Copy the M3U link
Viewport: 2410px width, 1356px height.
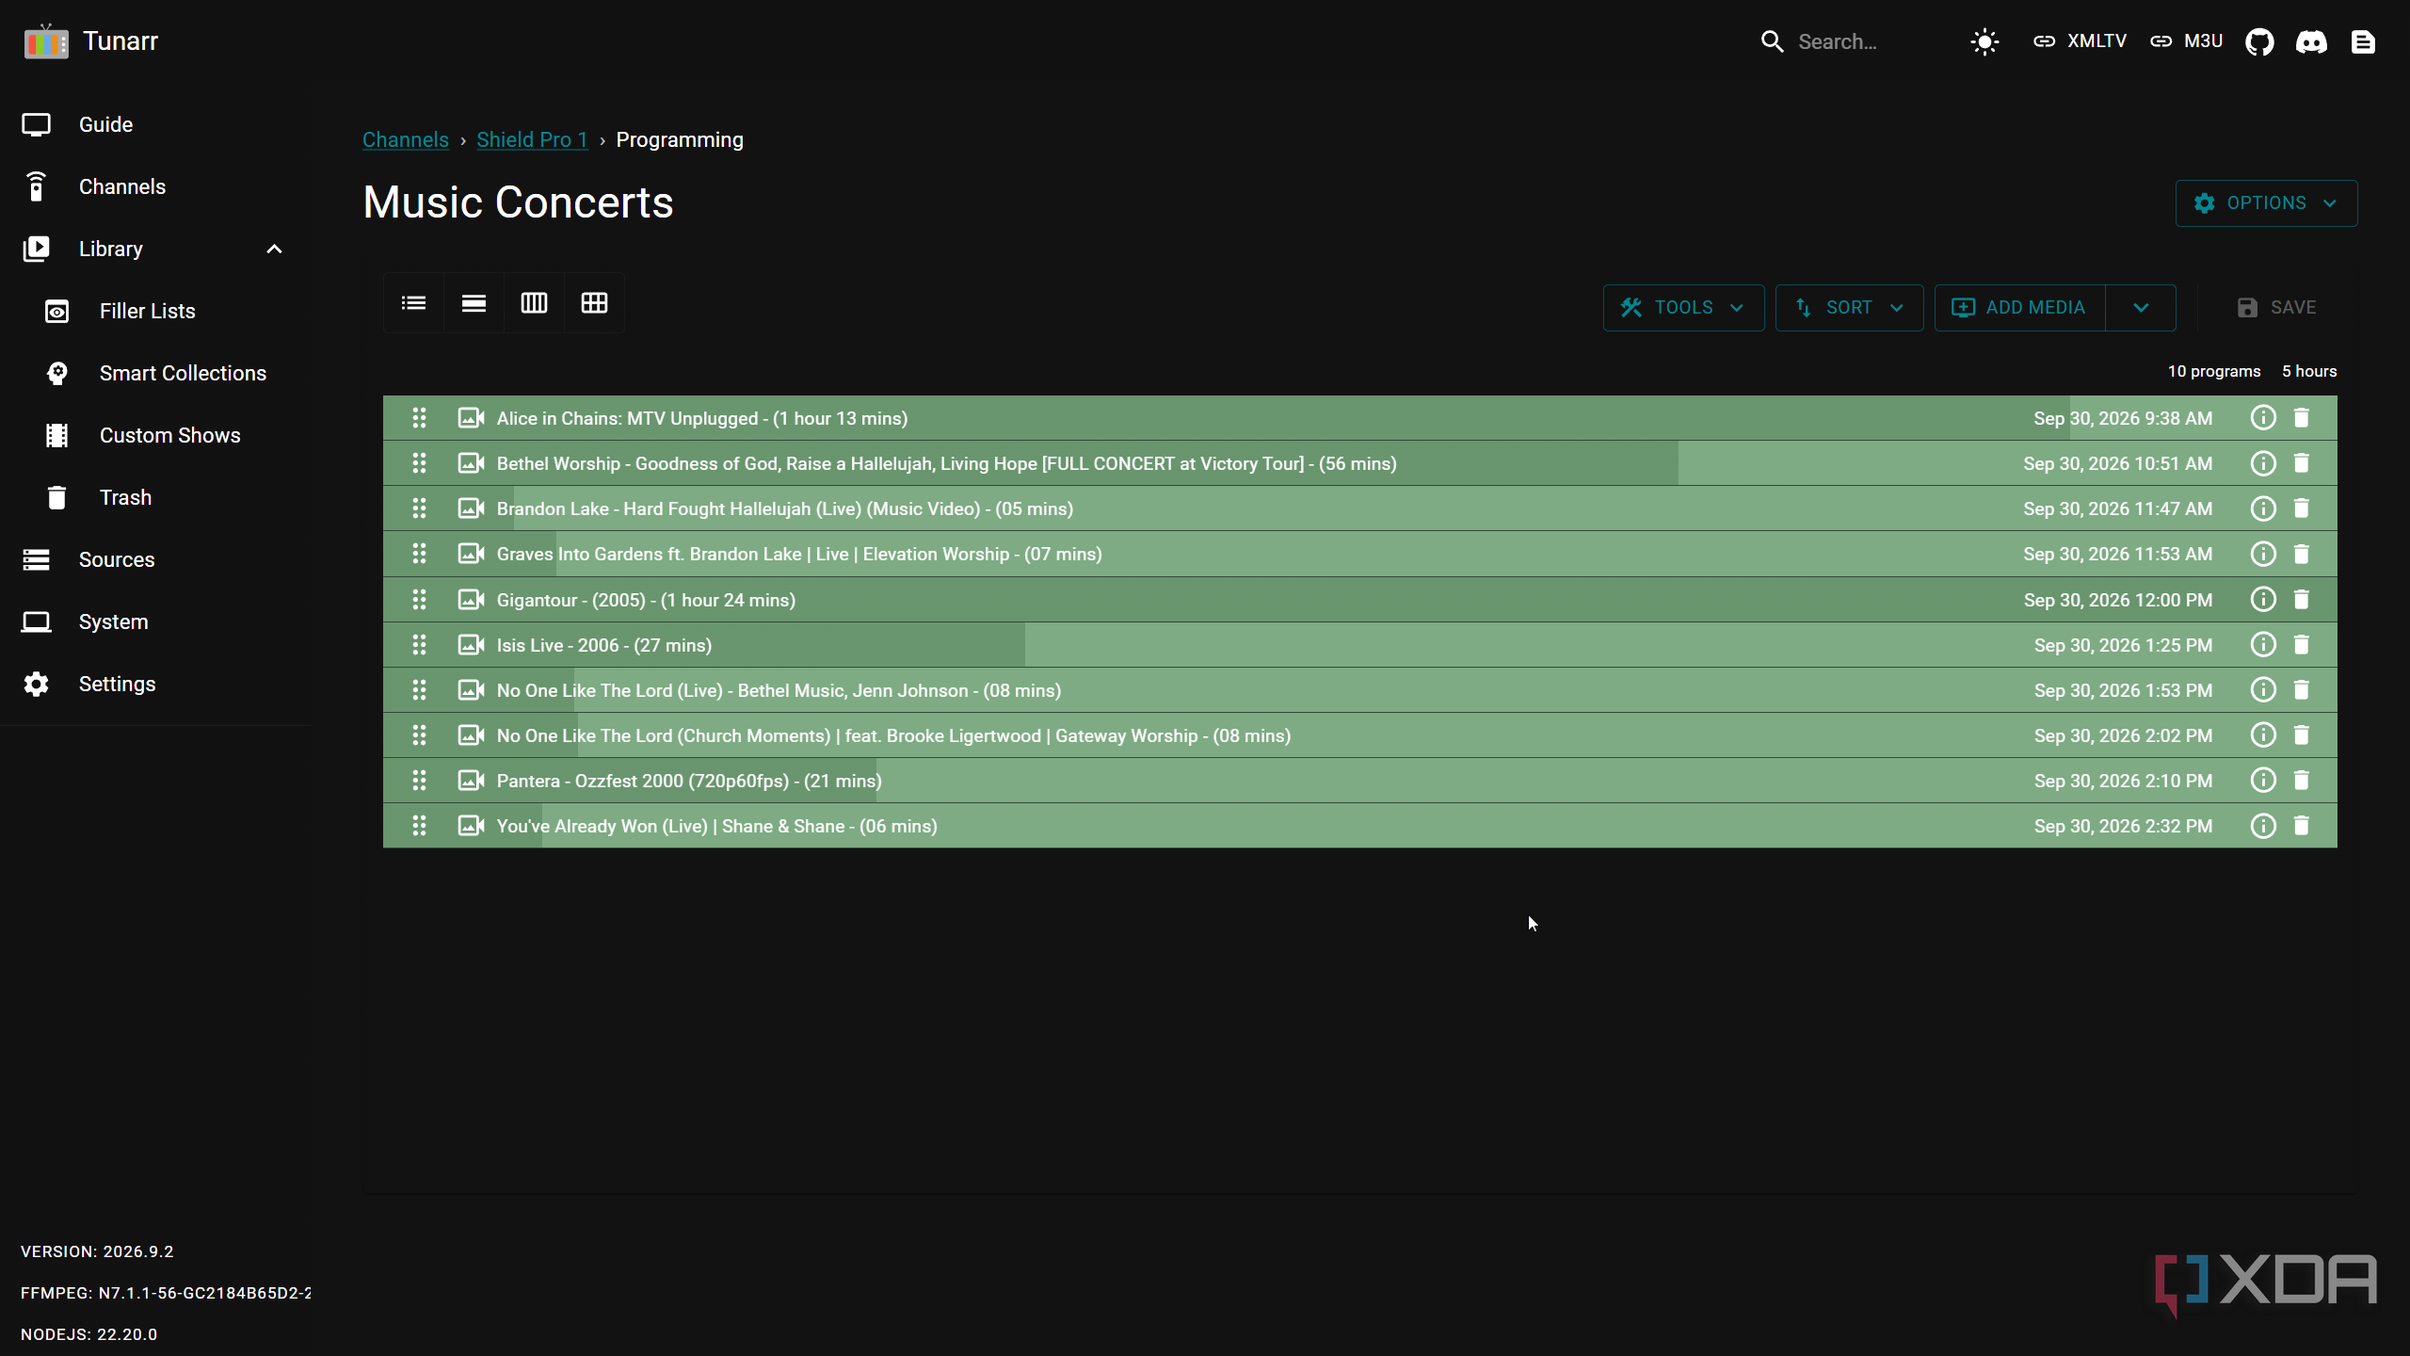click(x=2186, y=41)
